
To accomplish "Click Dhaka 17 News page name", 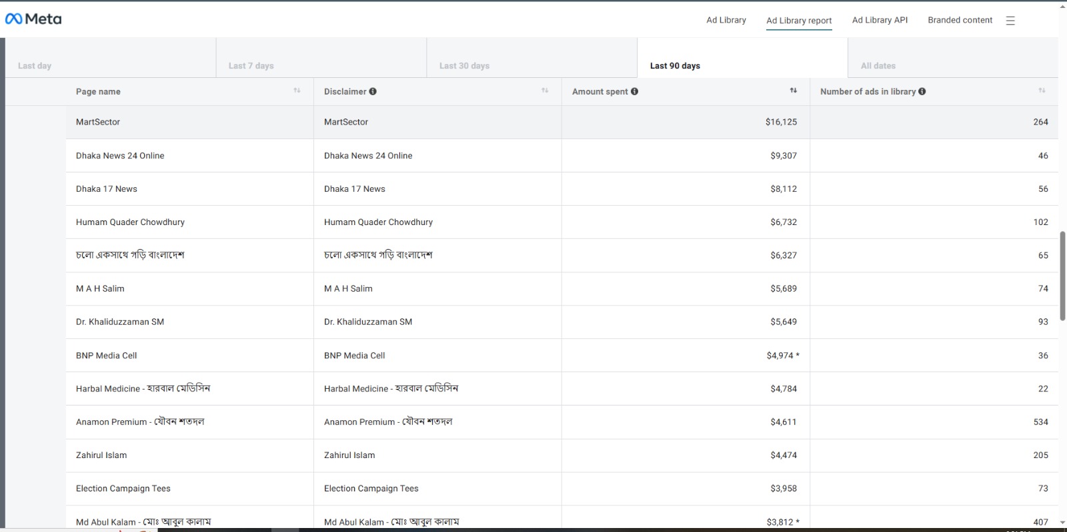I will click(107, 189).
